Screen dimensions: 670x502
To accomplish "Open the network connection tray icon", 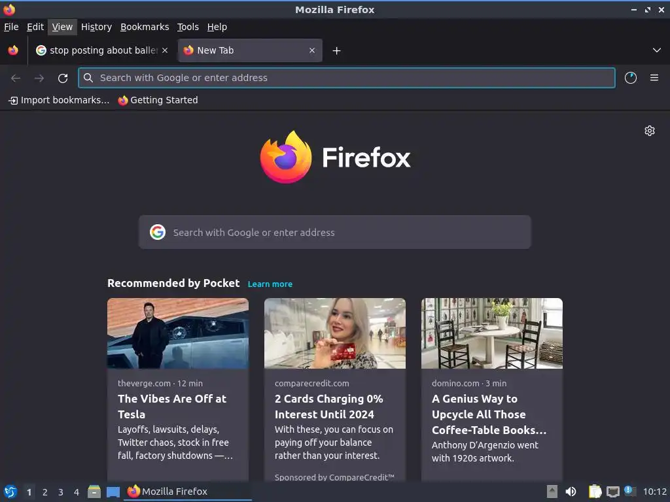I will (x=612, y=492).
